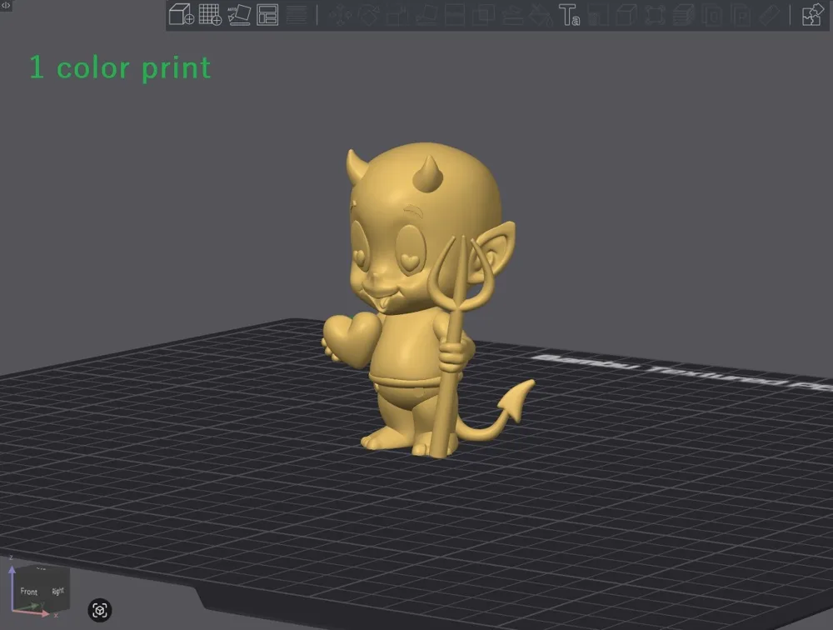Screen dimensions: 833x630
Task: Select the Rotate gizmo tool
Action: (369, 14)
